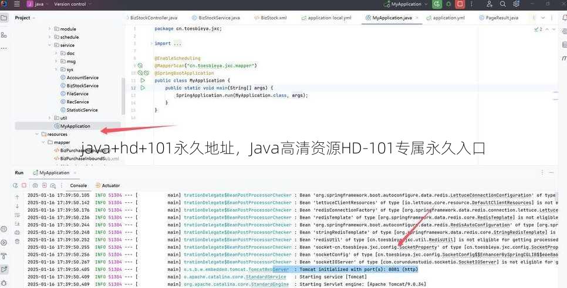Screen dimensions: 567x288
Task: Close the MyApplication run tab
Action: pyautogui.click(x=75, y=173)
